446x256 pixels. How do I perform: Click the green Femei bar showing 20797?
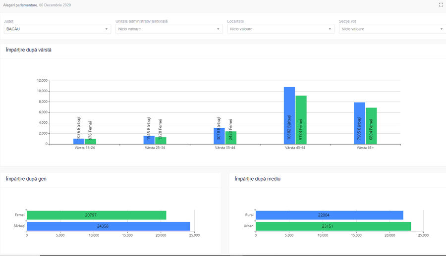pos(96,215)
